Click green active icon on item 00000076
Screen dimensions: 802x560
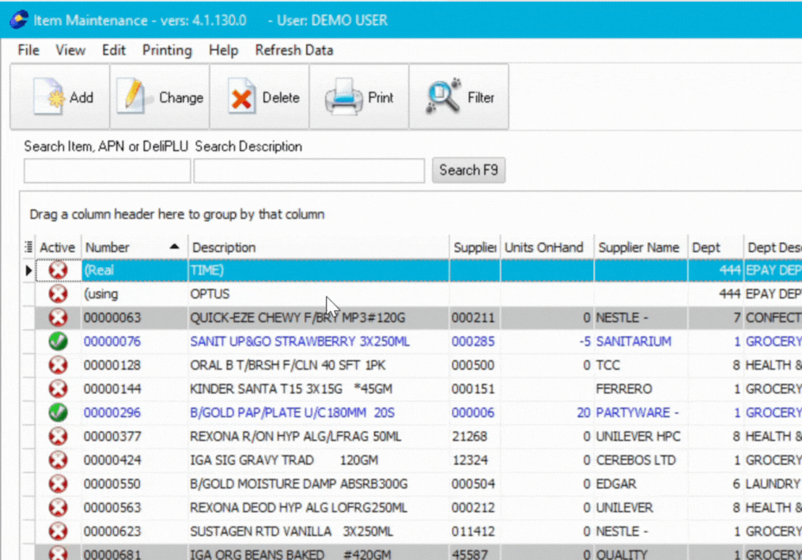(58, 341)
